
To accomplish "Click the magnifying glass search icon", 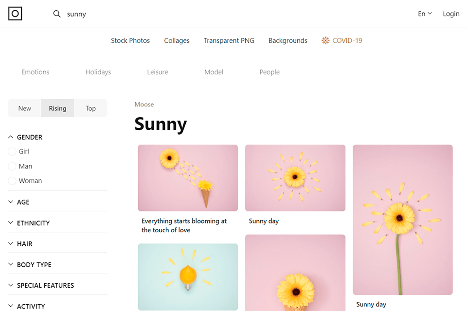I will point(57,14).
